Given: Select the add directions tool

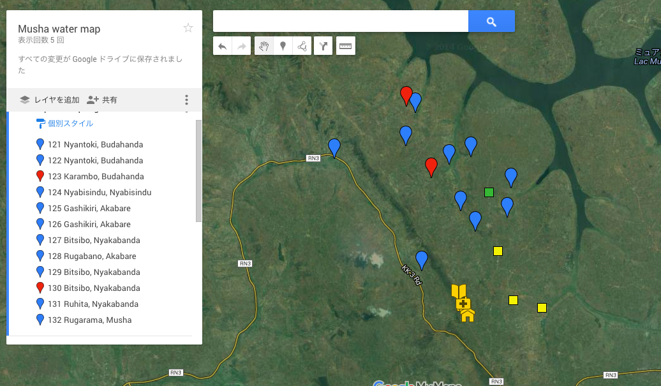Looking at the screenshot, I should [x=323, y=46].
